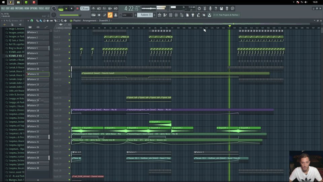Open the OPTIONS menu
323x182 pixels.
[34, 8]
